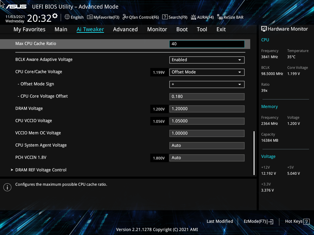
Task: Switch to EzMode(F7)
Action: pos(255,222)
